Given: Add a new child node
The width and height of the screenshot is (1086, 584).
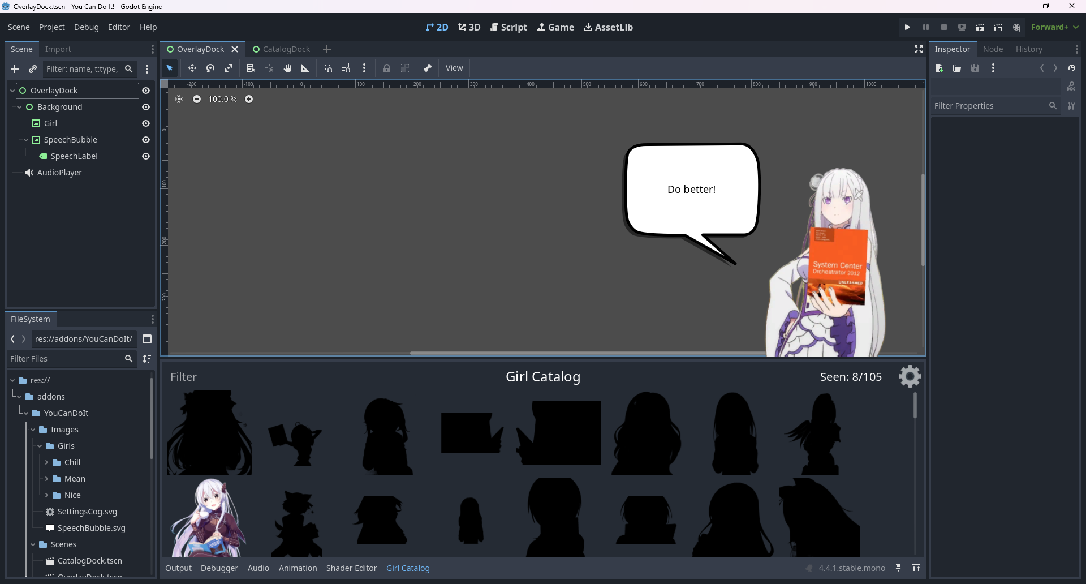Looking at the screenshot, I should [15, 69].
